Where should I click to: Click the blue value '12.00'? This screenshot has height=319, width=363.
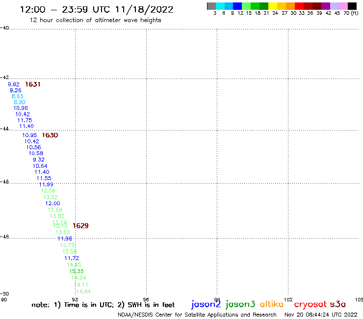coord(53,203)
